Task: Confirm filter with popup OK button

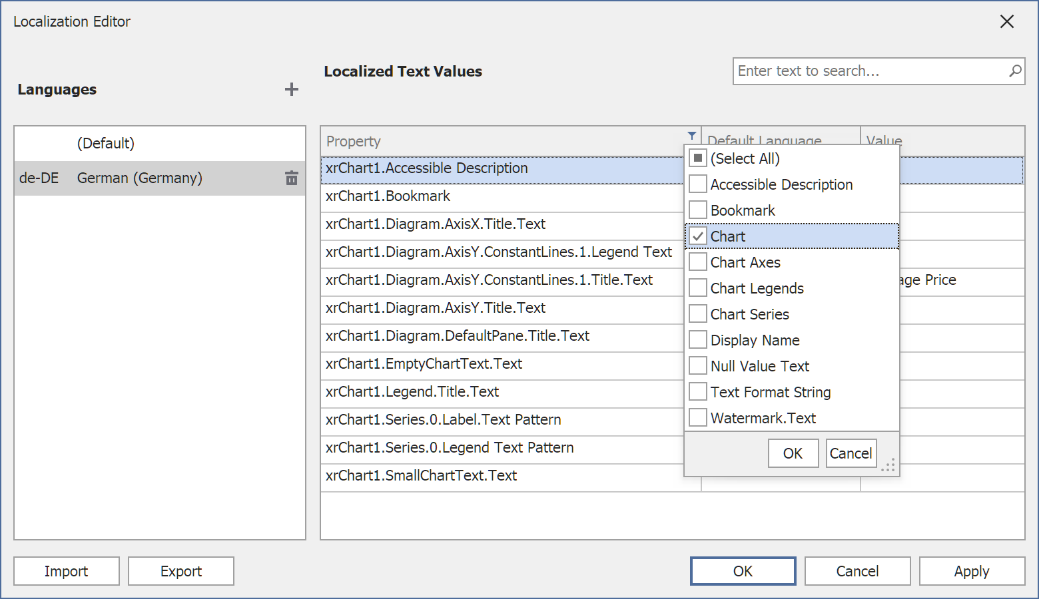Action: (x=793, y=453)
